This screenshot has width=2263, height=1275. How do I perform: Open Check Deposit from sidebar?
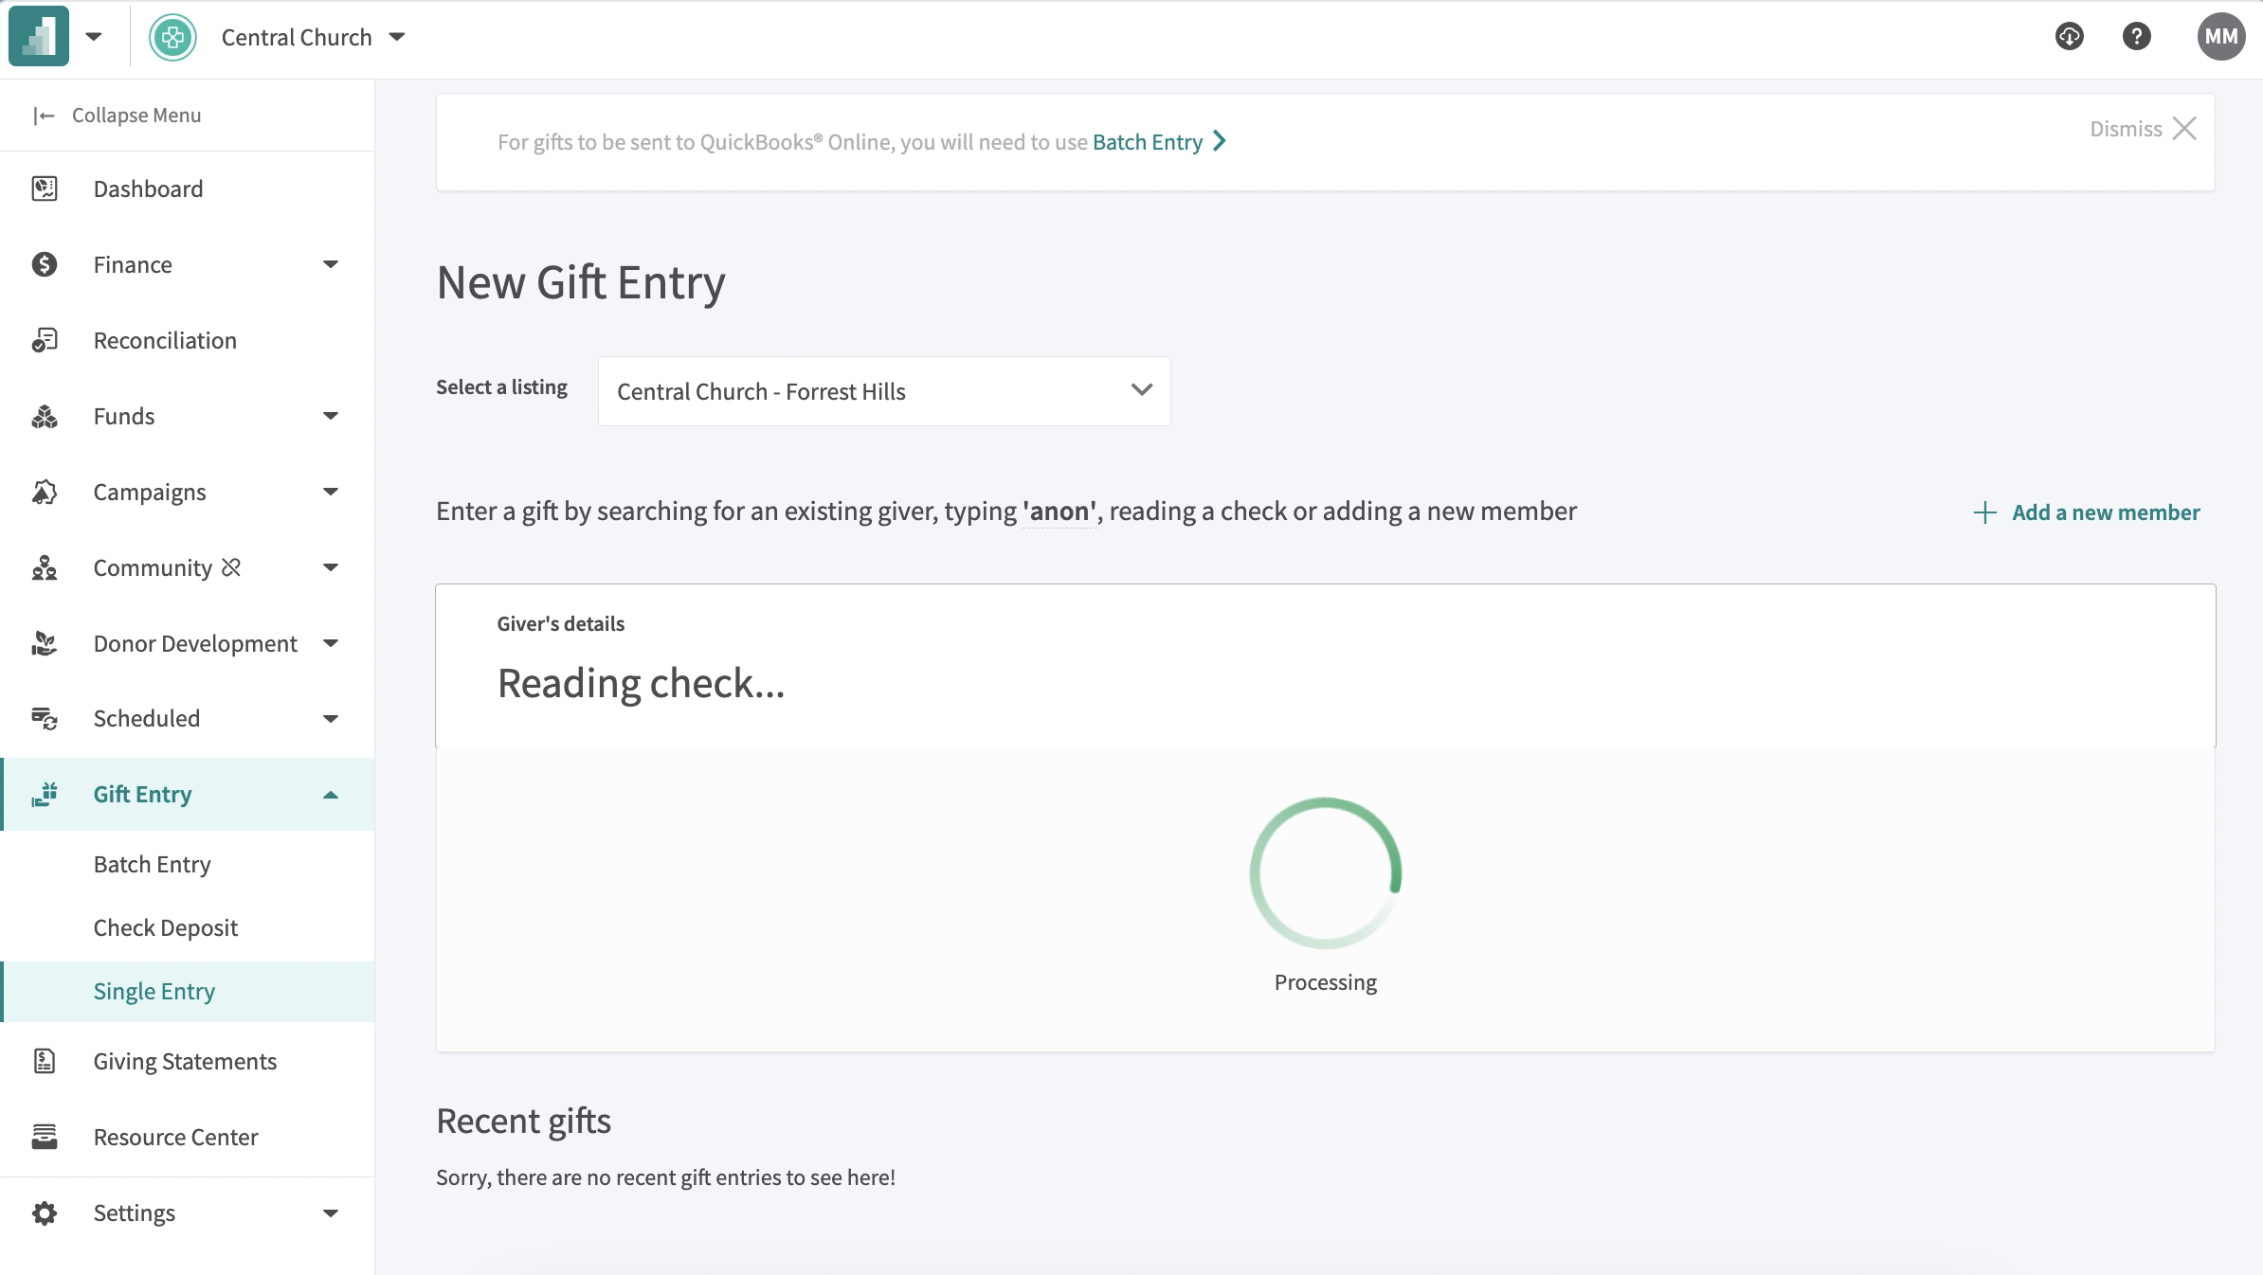(x=166, y=927)
